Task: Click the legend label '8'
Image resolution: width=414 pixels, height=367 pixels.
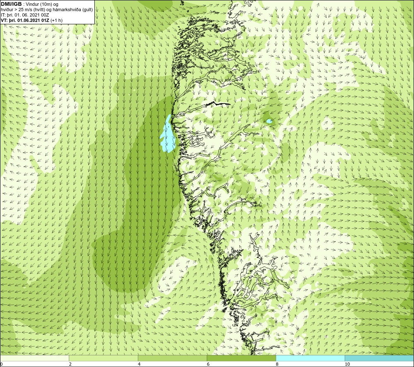Action: coord(277,364)
